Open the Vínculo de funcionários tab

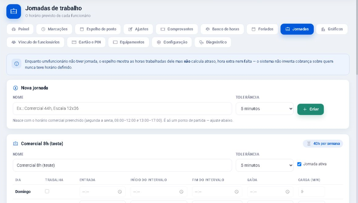(36, 42)
